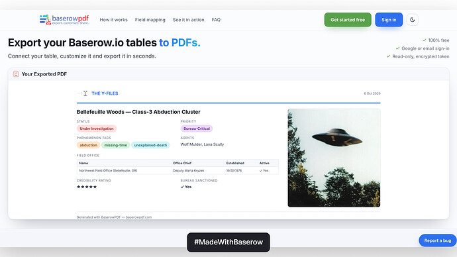Click the 6 Oct 2026 date
The width and height of the screenshot is (457, 257).
(372, 93)
